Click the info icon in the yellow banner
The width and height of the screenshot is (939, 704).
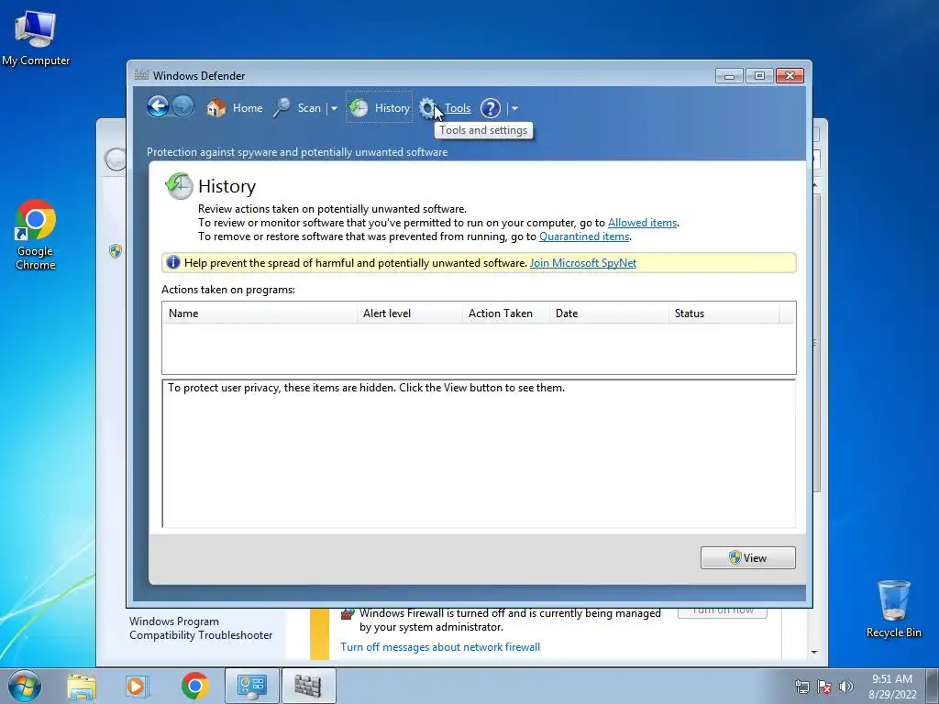click(x=173, y=262)
